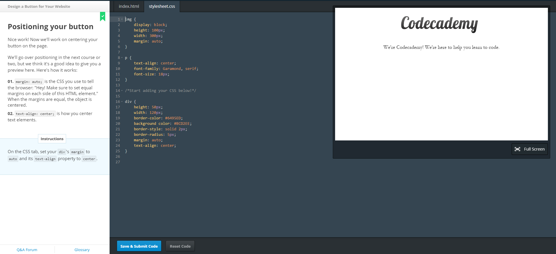Screen dimensions: 556x254
Task: Click the preview paragraph text
Action: coord(441,47)
